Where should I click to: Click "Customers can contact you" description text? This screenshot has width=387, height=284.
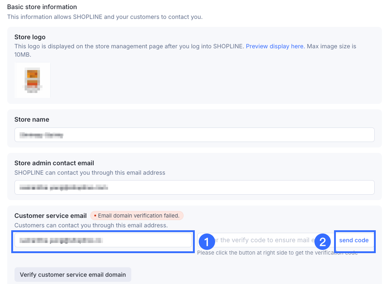[x=91, y=225]
